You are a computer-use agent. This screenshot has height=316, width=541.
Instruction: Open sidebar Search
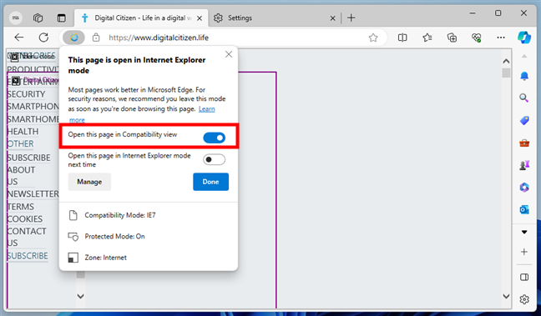tap(524, 98)
